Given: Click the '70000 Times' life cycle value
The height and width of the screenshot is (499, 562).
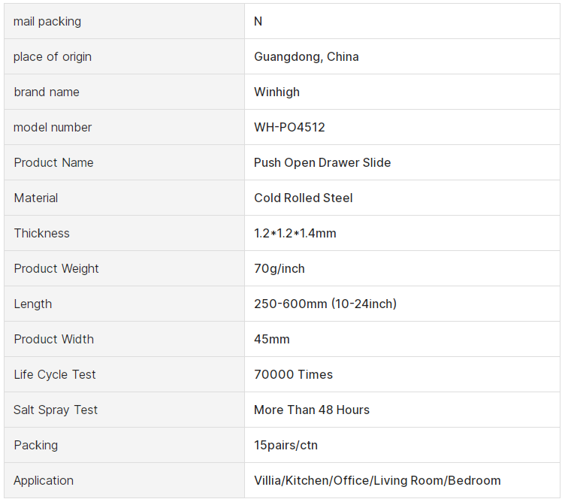Looking at the screenshot, I should coord(293,375).
